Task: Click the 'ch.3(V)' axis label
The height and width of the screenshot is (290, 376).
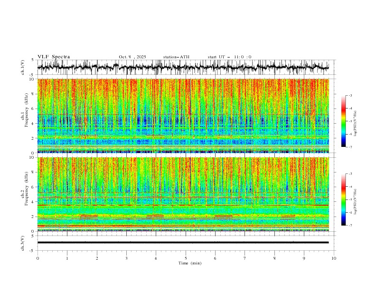Action: tap(23, 243)
